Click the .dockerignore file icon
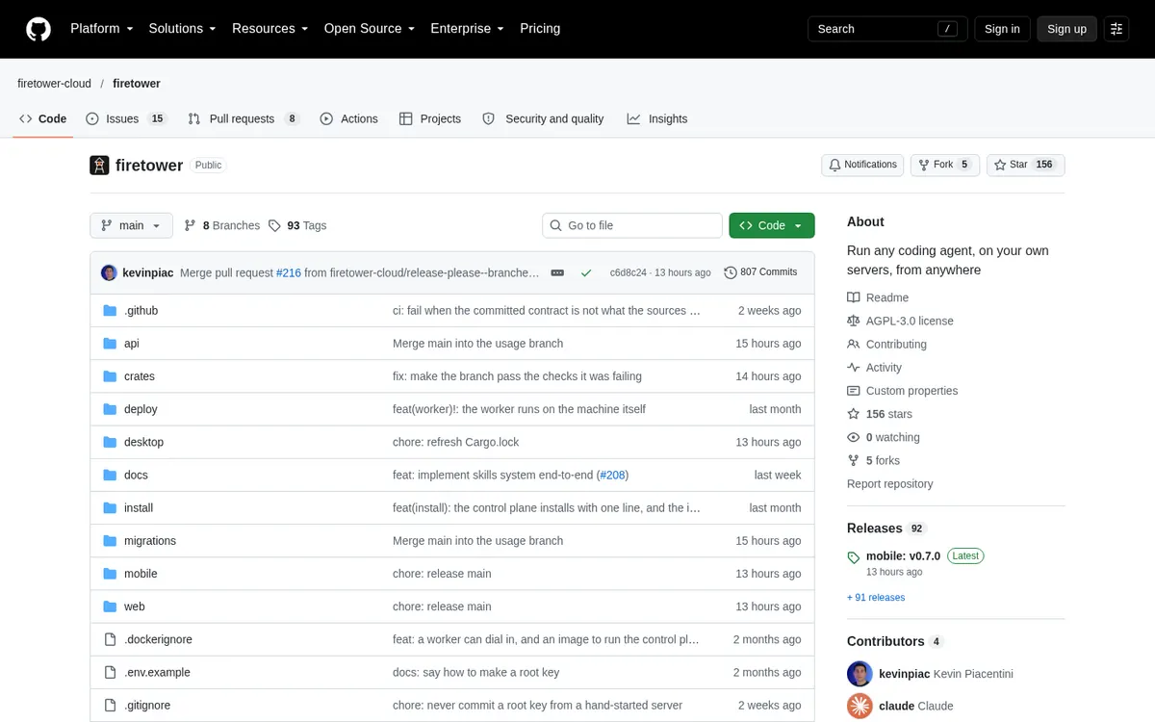 point(109,639)
